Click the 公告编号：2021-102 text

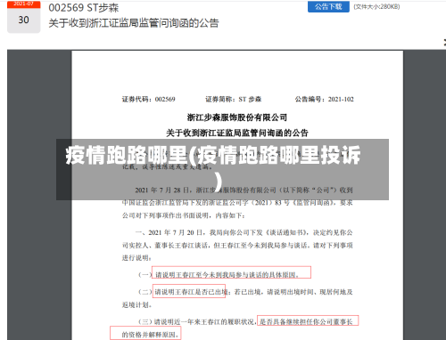pos(324,99)
